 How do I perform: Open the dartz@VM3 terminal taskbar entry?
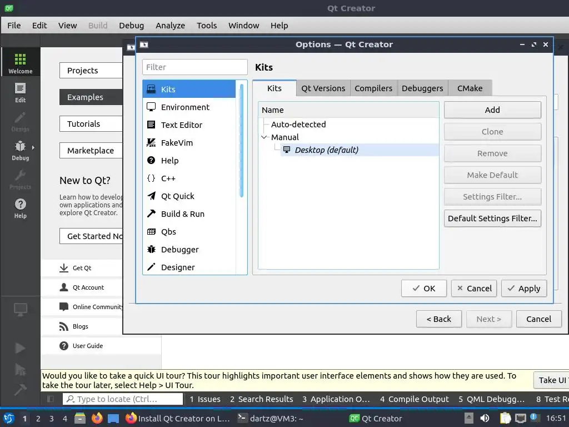tap(271, 418)
